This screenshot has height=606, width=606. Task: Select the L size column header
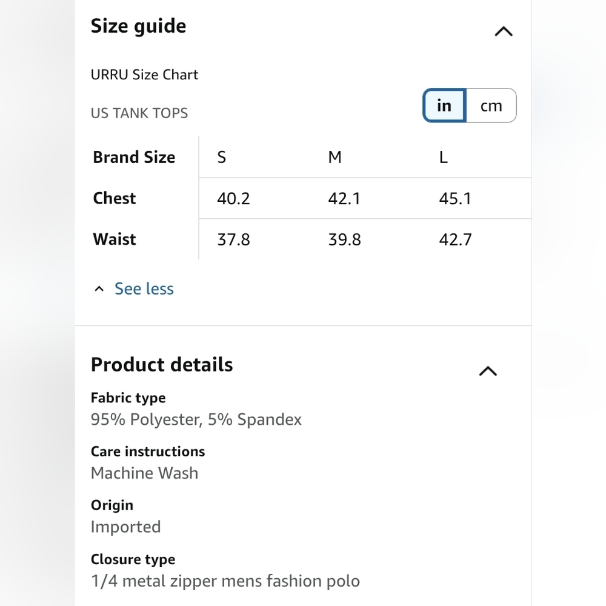[x=444, y=158]
